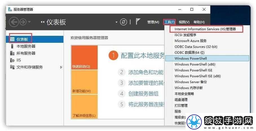Image resolution: width=256 pixels, height=131 pixels.
Task: Select the 新增功能(W) tile
Action: click(84, 82)
